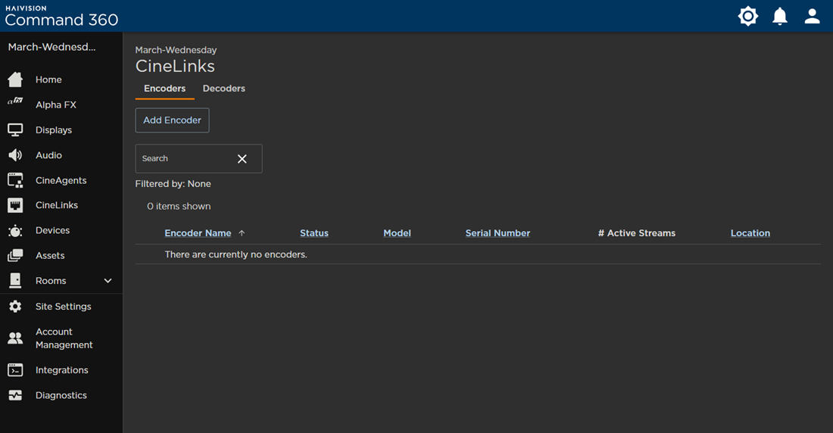The image size is (833, 433).
Task: Click 'Filtered by: None' text
Action: click(173, 184)
